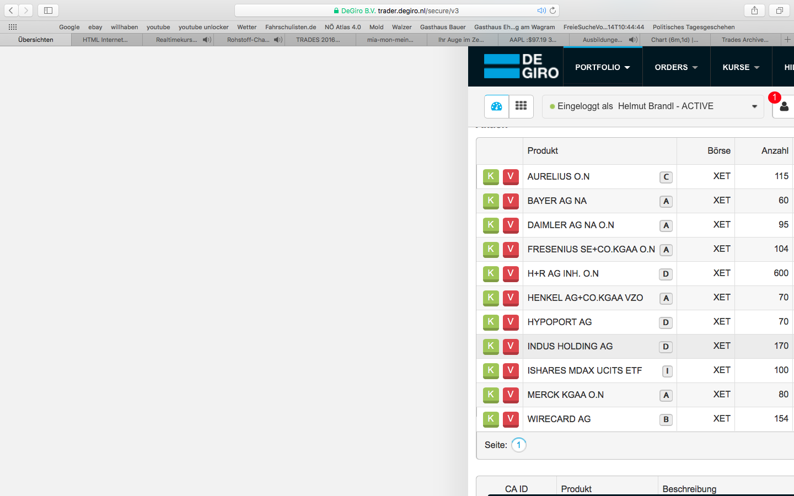This screenshot has height=496, width=794.
Task: Open the youtube unlocker bookmark
Action: tap(203, 27)
